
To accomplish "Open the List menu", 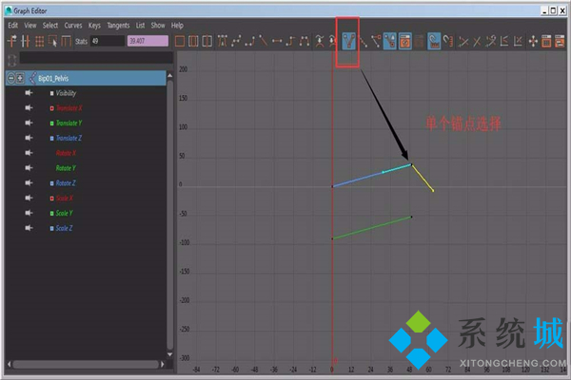I will [140, 25].
